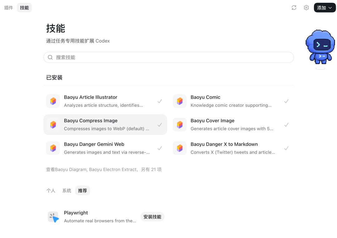Click description "Generates article cover images with 5..."
The width and height of the screenshot is (337, 238).
232,129
